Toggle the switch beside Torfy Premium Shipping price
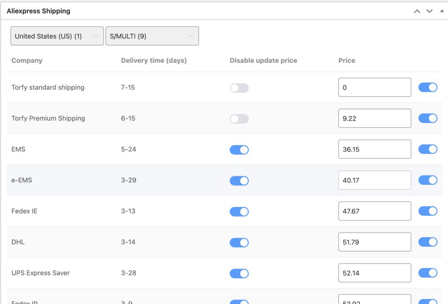The width and height of the screenshot is (448, 304). tap(428, 118)
